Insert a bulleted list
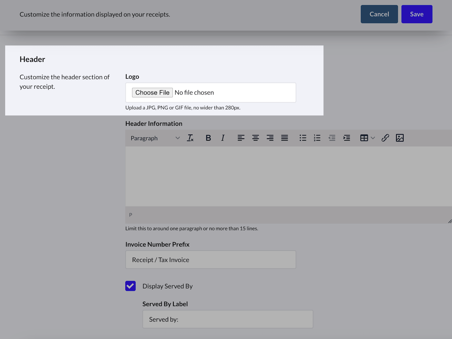Screen dimensions: 452x339 (303, 138)
